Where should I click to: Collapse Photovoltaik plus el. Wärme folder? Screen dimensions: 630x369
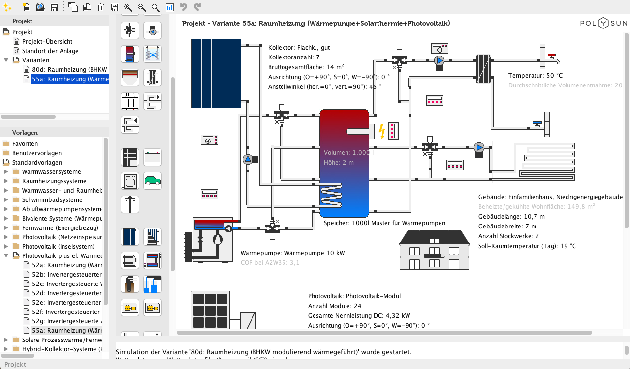[x=6, y=256]
